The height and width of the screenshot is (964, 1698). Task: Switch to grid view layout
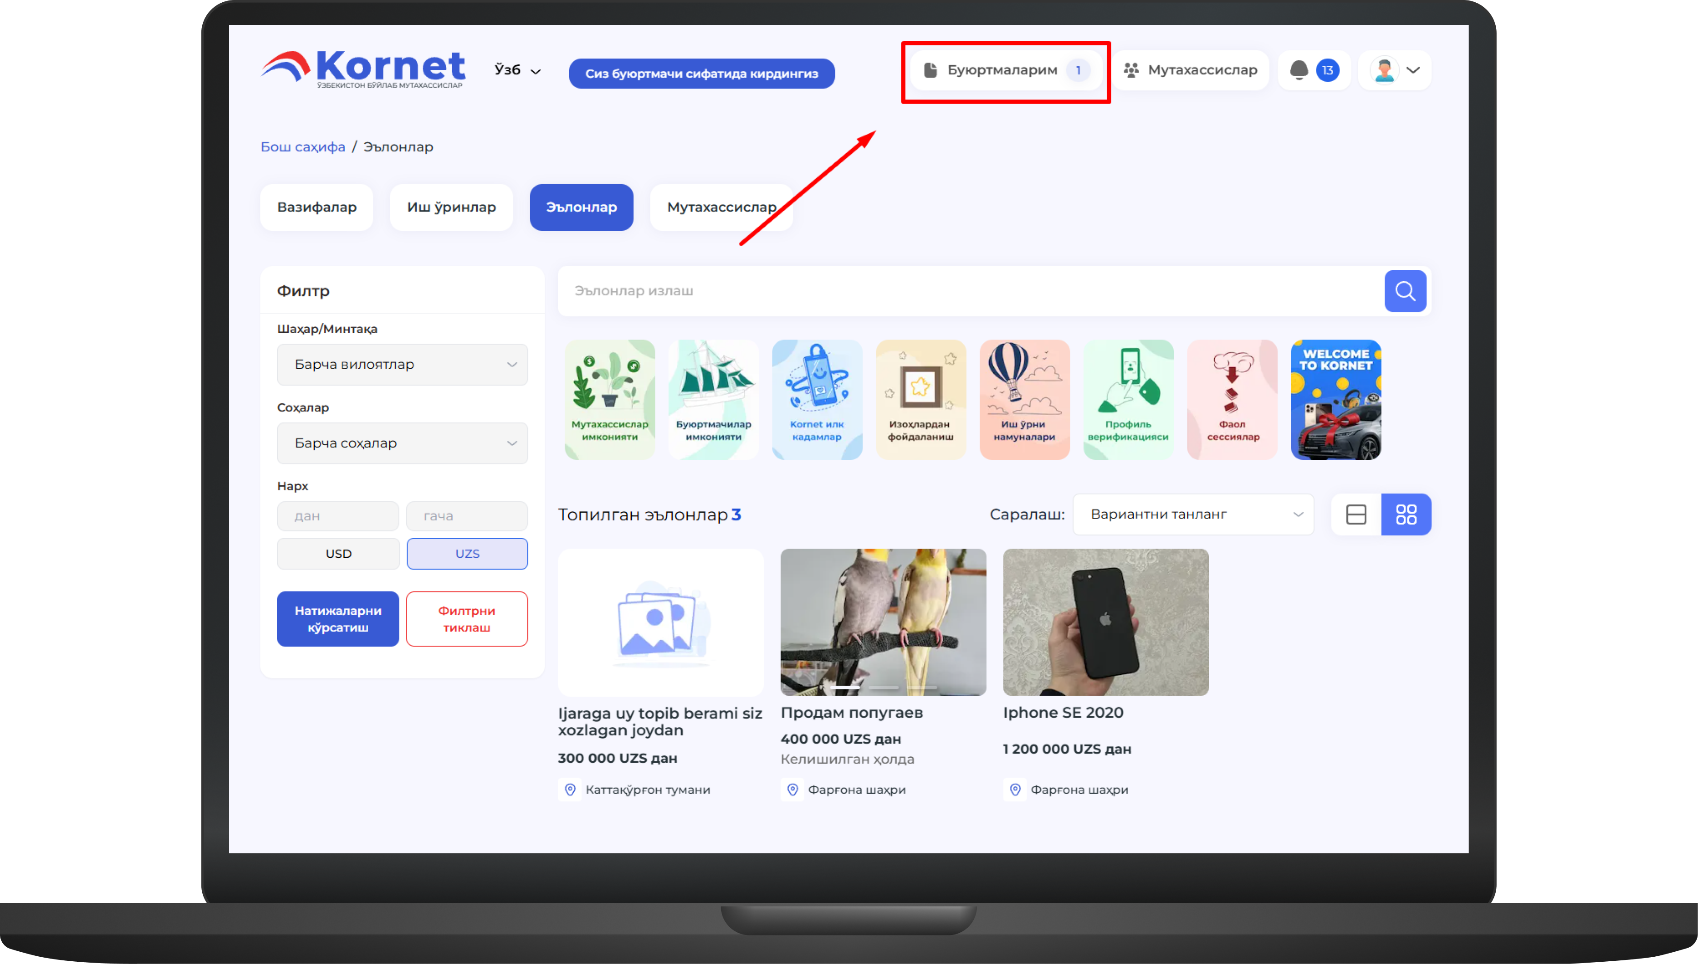click(x=1406, y=515)
